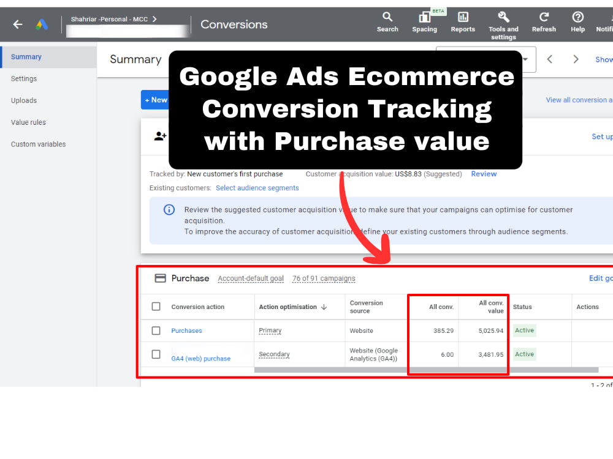
Task: Expand Shahriar-Personal MCC account chevron
Action: [154, 19]
